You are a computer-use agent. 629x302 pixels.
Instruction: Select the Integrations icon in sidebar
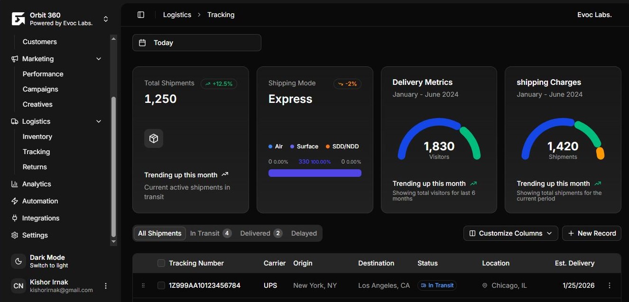click(14, 218)
